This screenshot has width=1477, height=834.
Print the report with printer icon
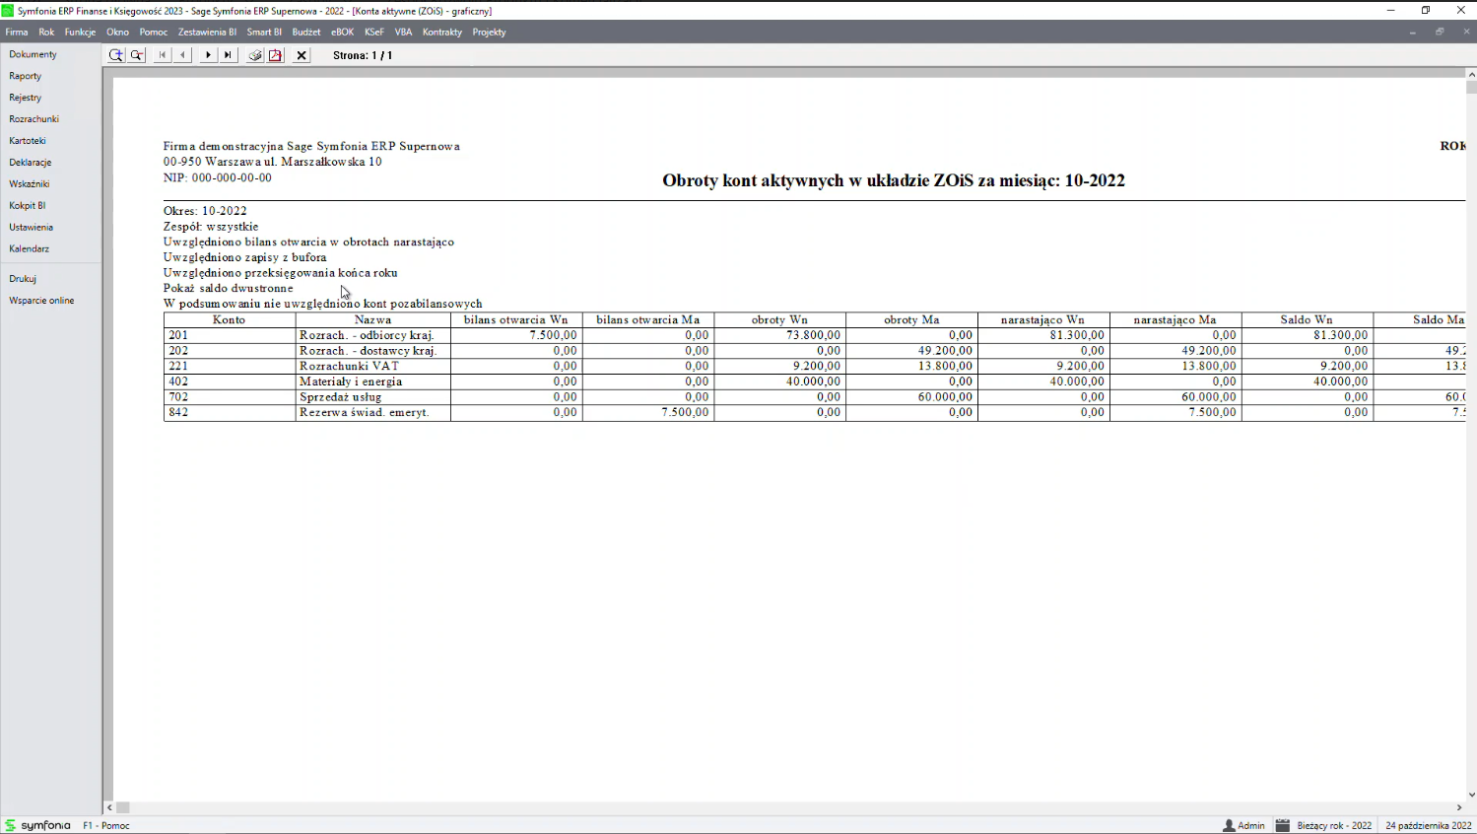tap(255, 55)
